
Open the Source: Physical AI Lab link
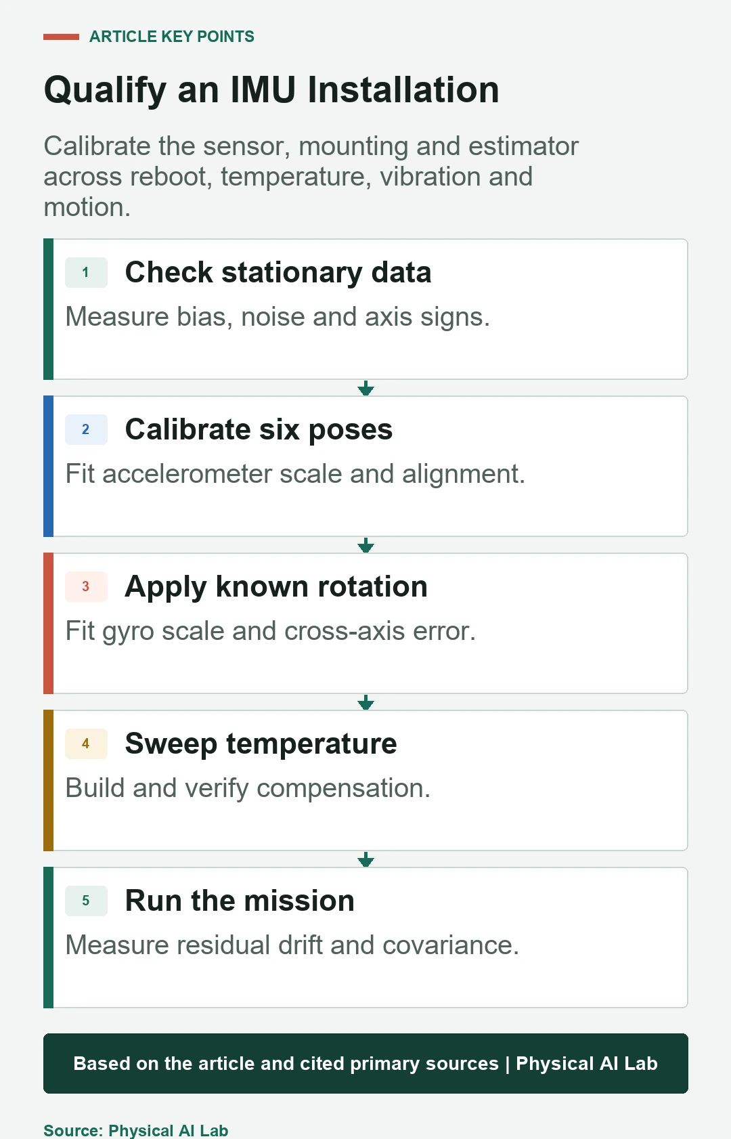tap(136, 1130)
